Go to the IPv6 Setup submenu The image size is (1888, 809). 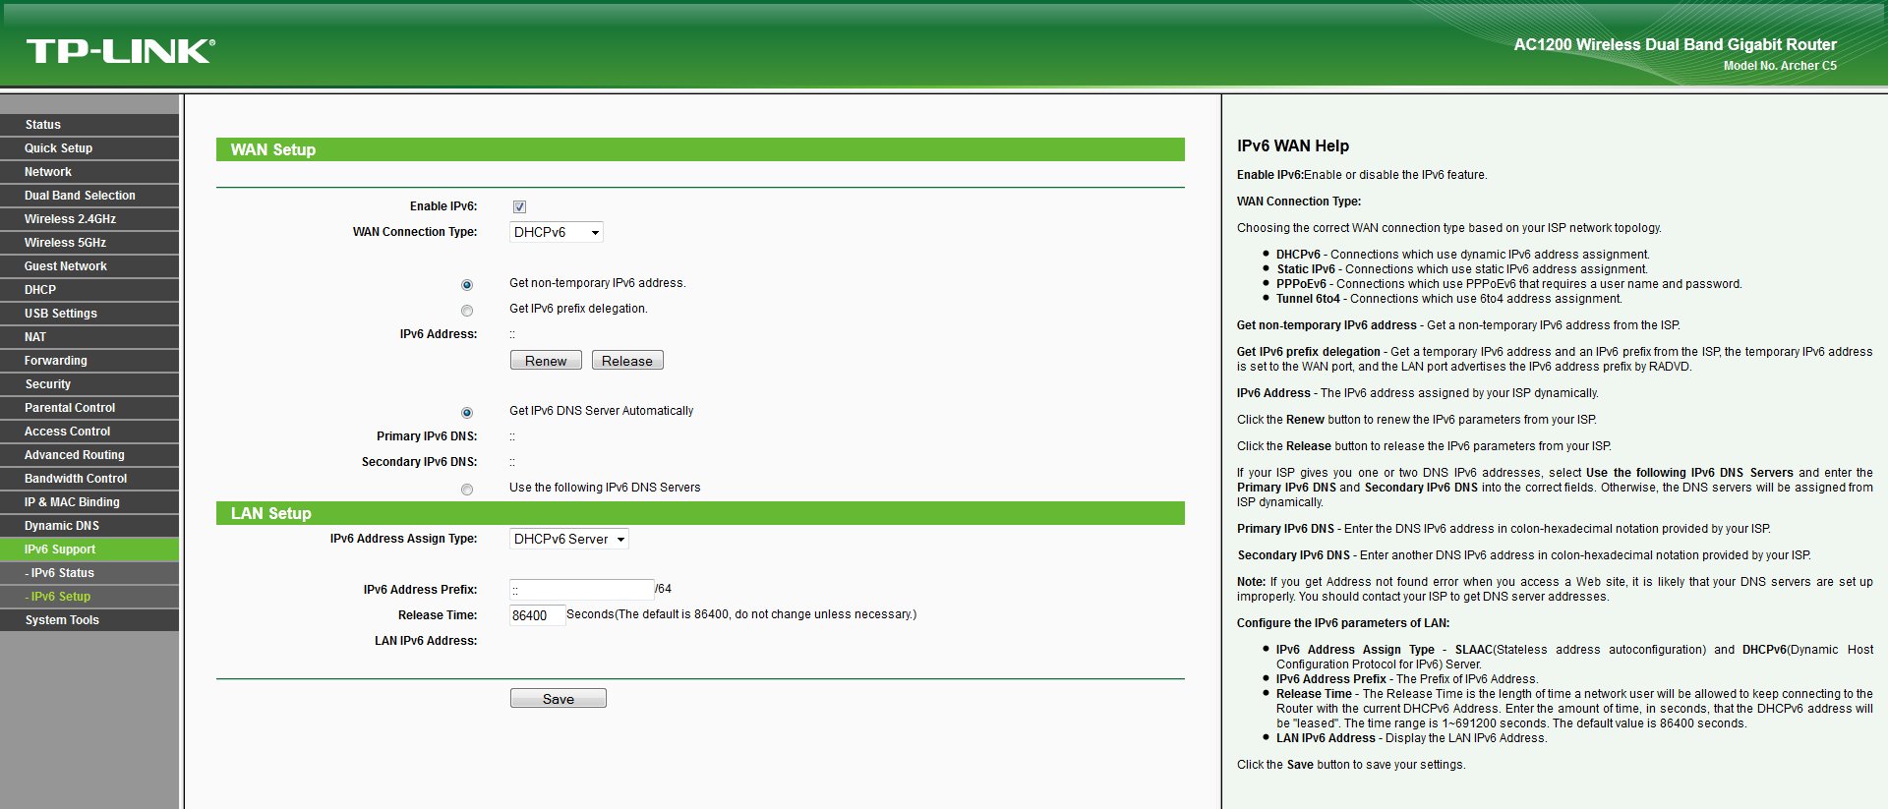tap(89, 597)
